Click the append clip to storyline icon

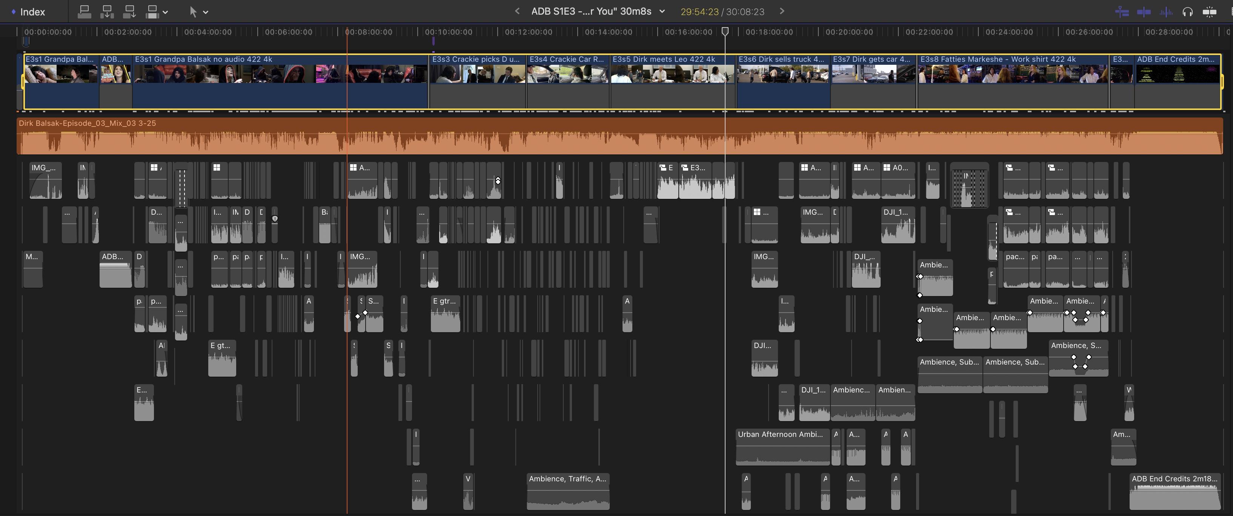pos(129,12)
